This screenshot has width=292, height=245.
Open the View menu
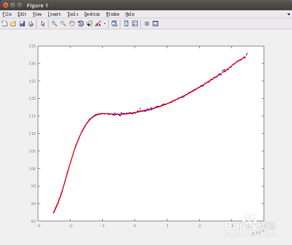(37, 14)
